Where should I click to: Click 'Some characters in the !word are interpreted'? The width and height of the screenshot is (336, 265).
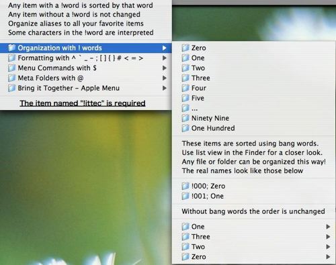coord(81,33)
